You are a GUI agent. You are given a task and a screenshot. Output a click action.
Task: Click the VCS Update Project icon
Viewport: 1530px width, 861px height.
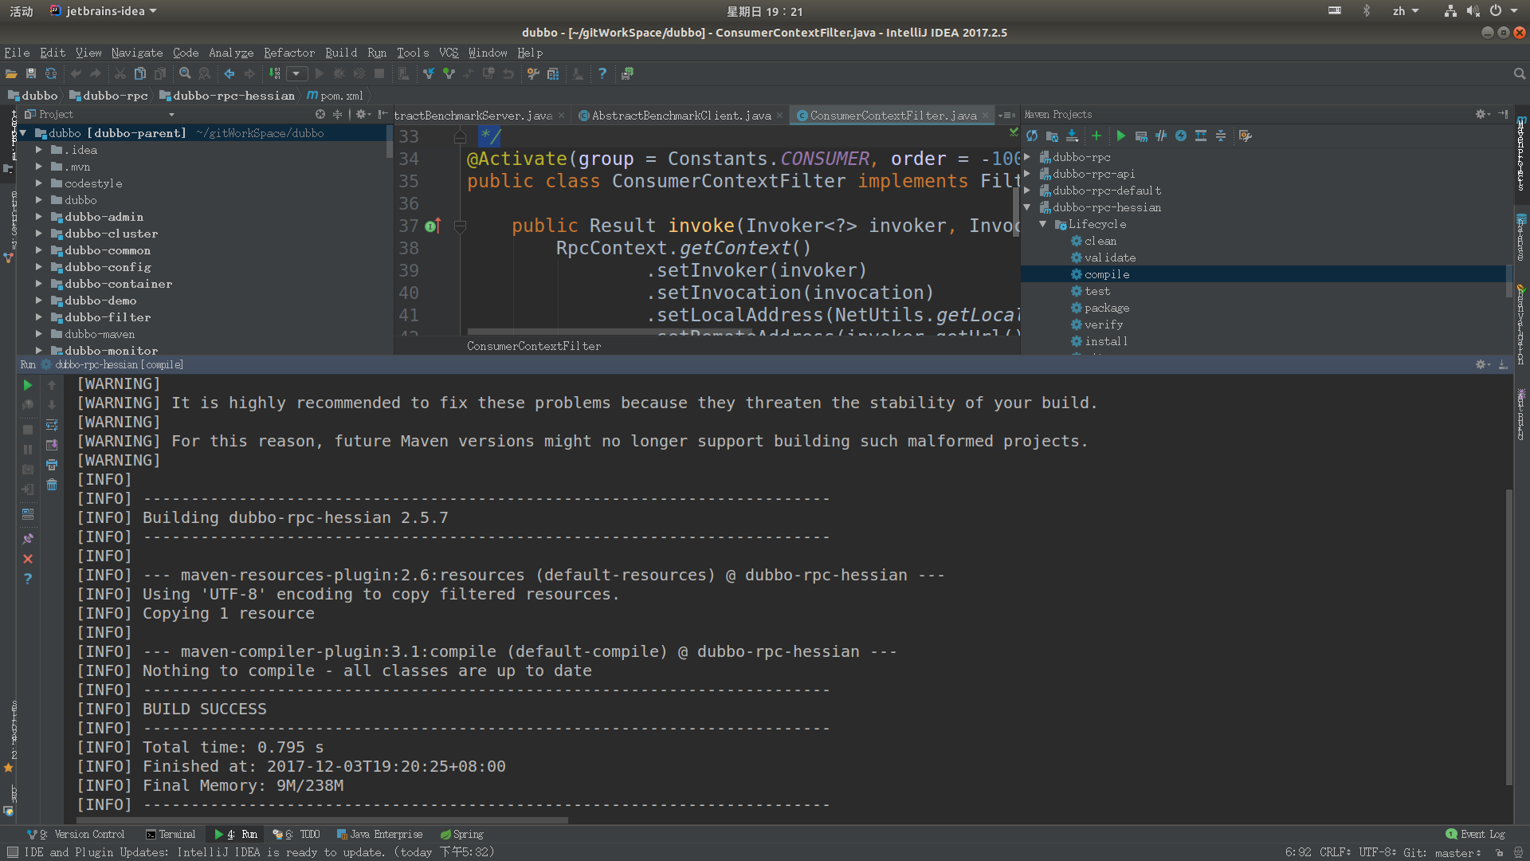pos(429,73)
